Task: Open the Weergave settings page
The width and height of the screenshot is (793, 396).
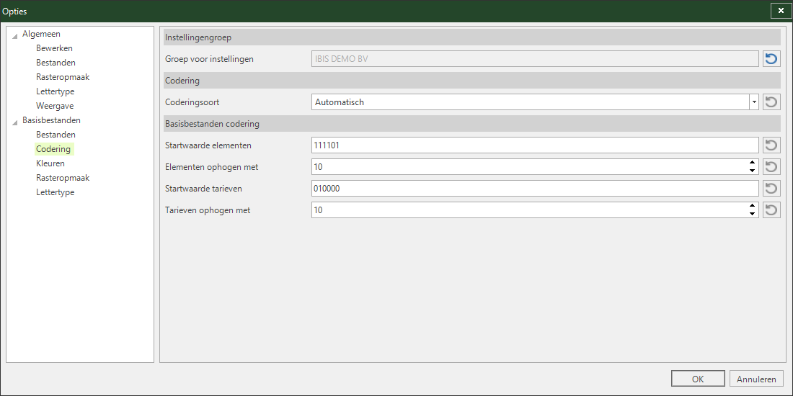Action: point(55,106)
